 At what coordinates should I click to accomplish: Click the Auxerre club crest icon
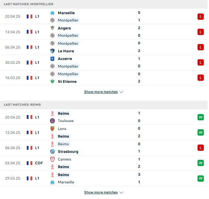click(x=52, y=59)
